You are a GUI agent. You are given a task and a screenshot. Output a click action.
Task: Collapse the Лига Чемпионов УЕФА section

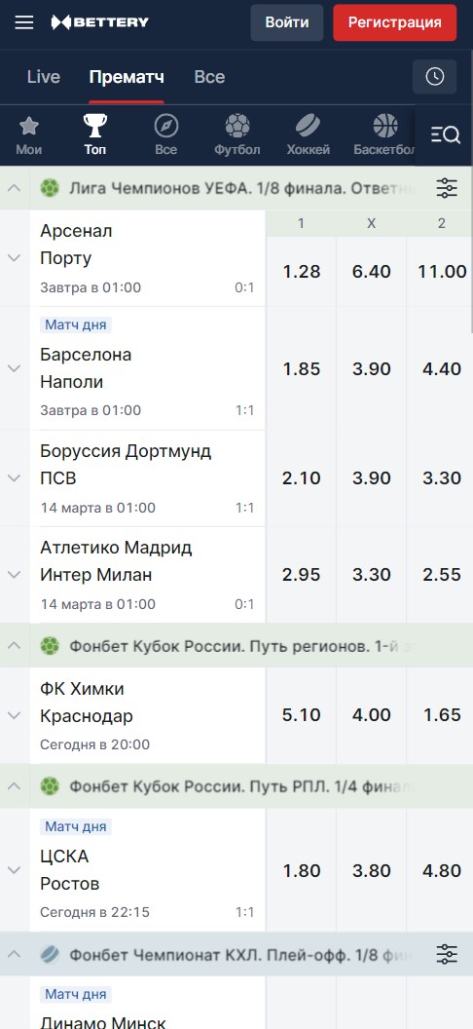(x=15, y=188)
